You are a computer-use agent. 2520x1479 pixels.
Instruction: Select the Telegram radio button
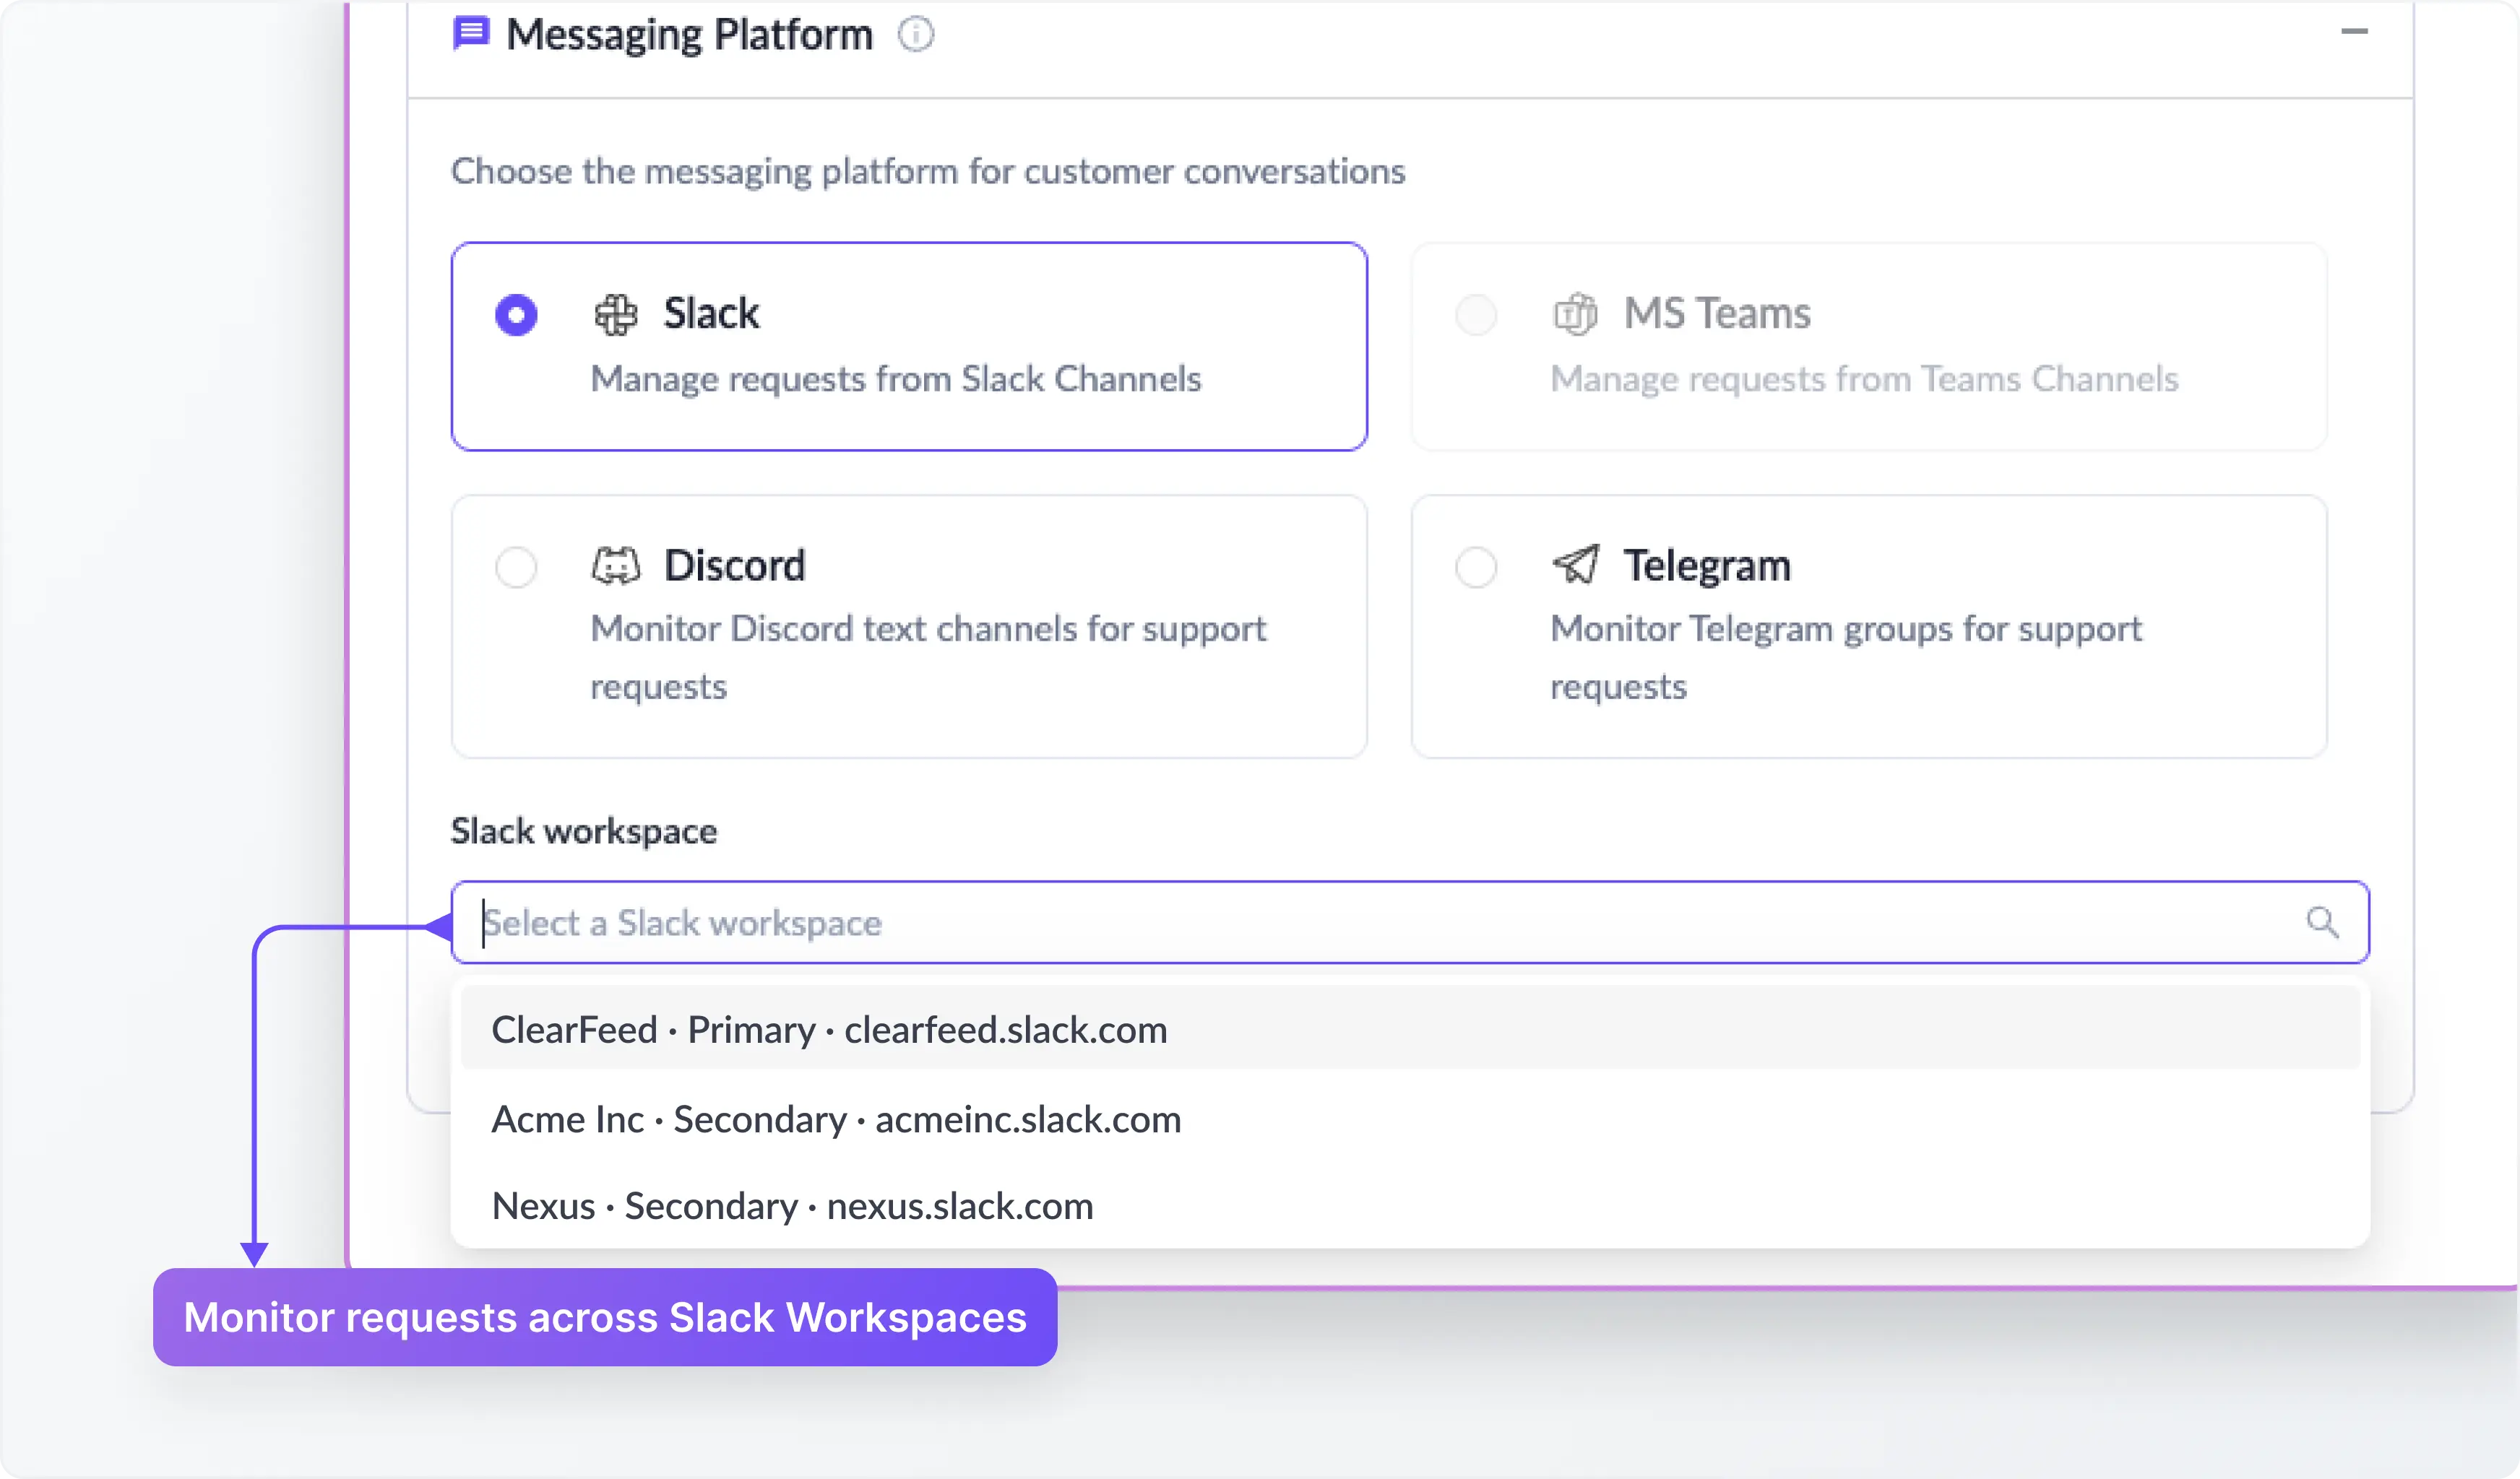[1476, 567]
